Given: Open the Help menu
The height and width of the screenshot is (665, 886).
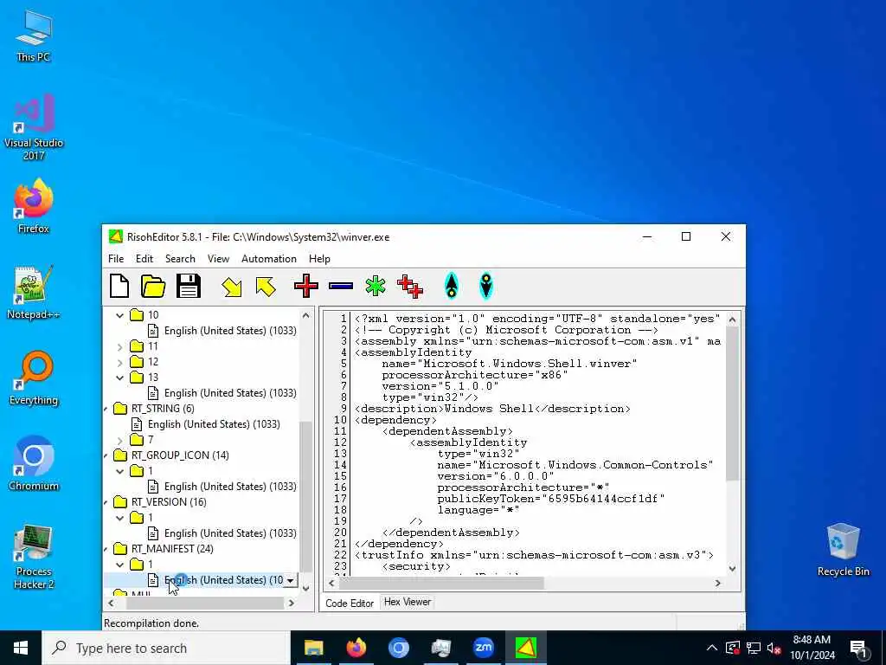Looking at the screenshot, I should pos(319,258).
